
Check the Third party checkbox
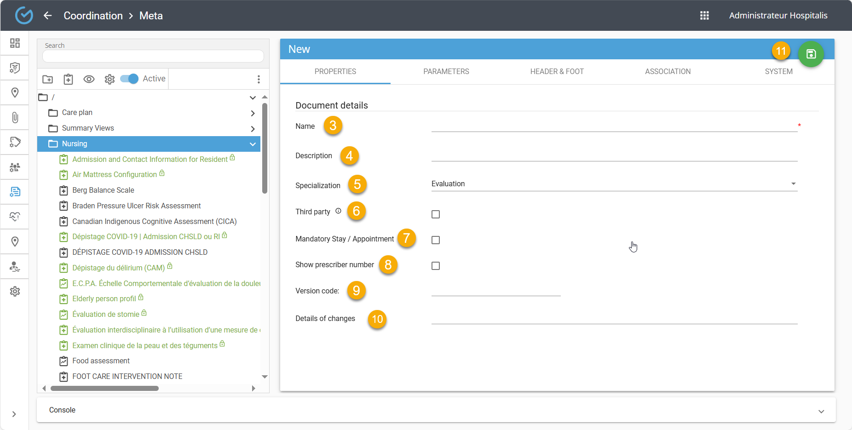[436, 214]
